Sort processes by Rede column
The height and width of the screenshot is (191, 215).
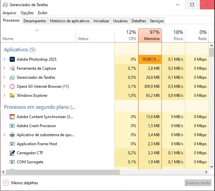pos(197,35)
